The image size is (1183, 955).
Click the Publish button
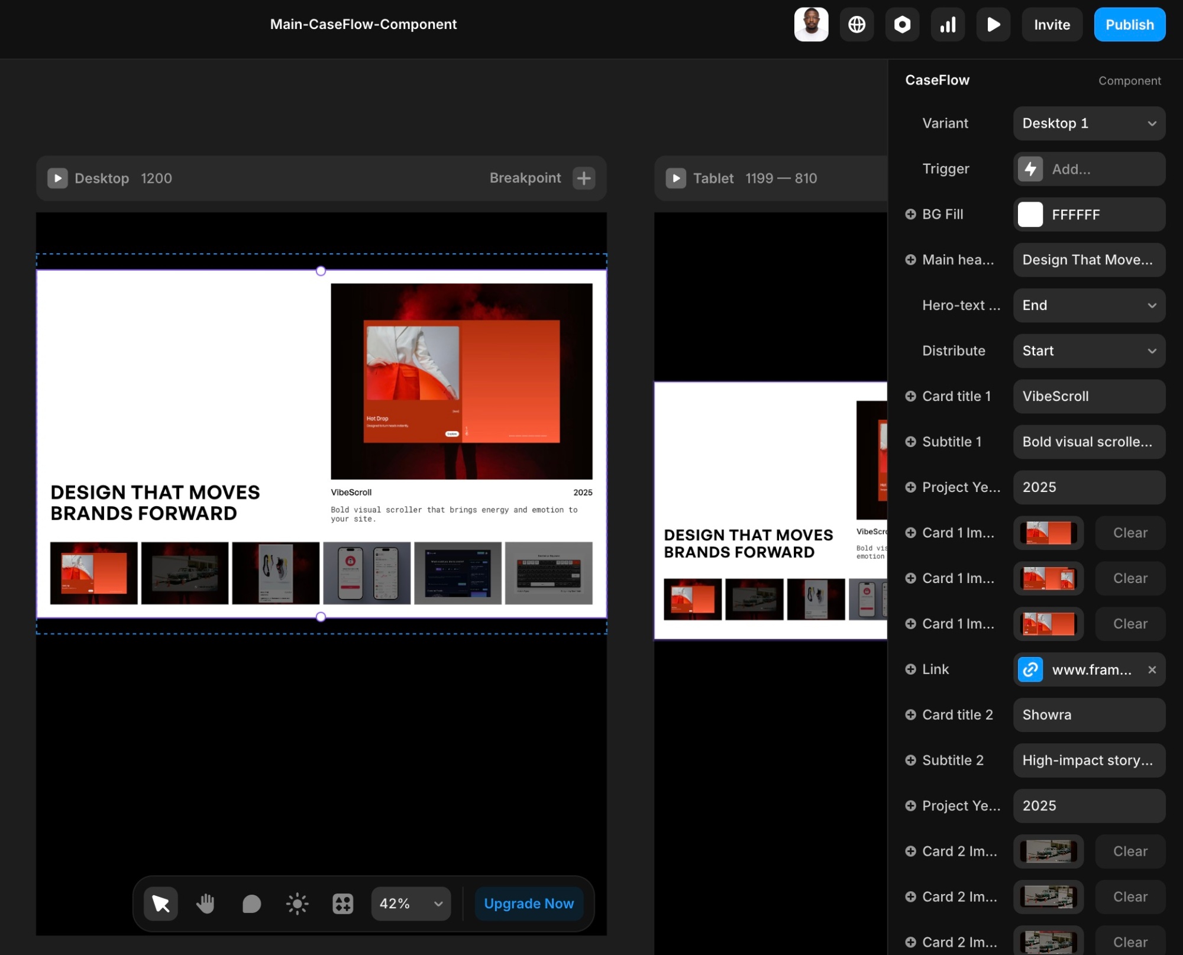click(1129, 24)
